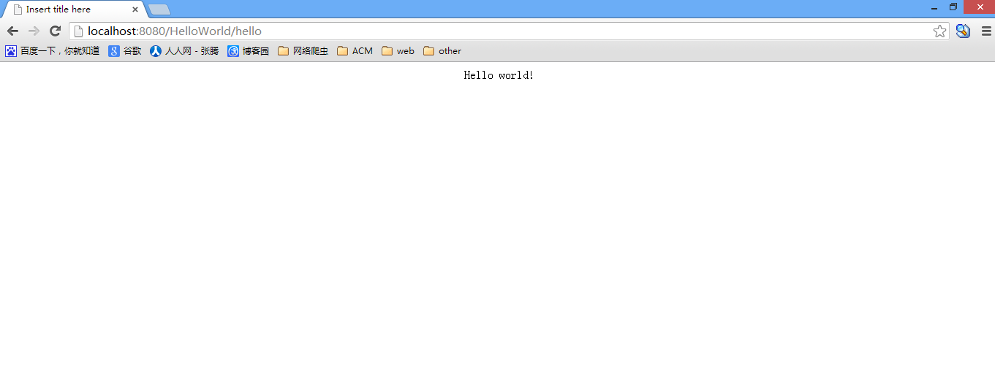Expand the web bookmark folder

coord(398,51)
